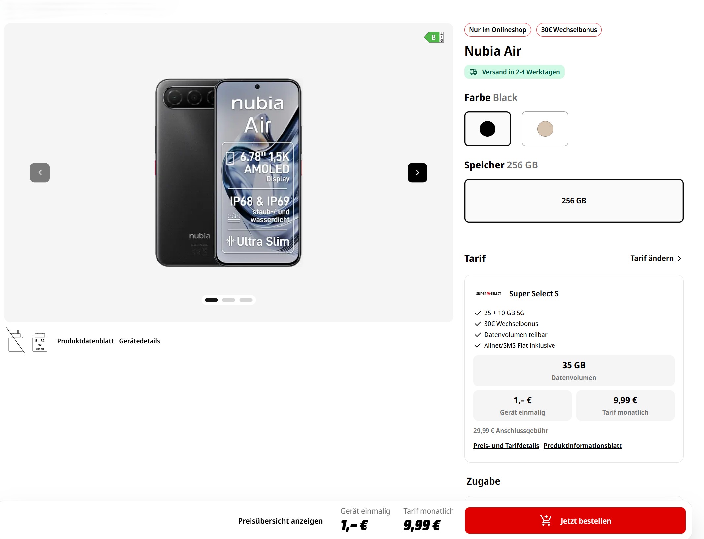Expand tariff options via Tarif ändern chevron

[679, 259]
